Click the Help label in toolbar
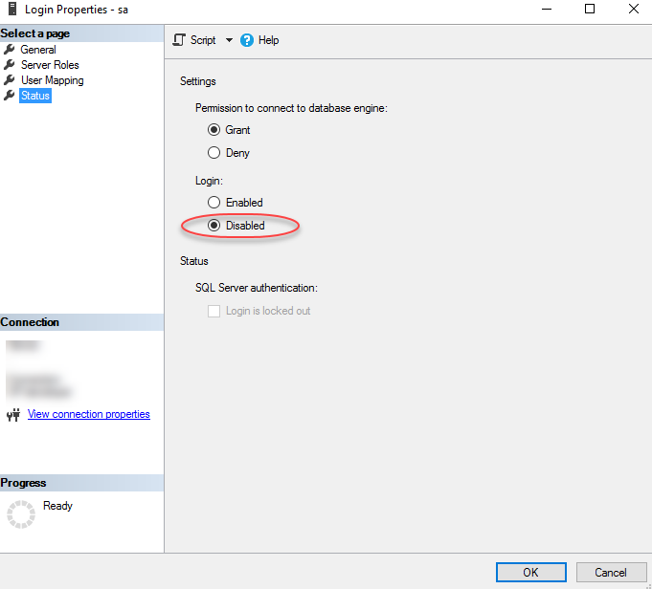The image size is (652, 589). click(269, 40)
